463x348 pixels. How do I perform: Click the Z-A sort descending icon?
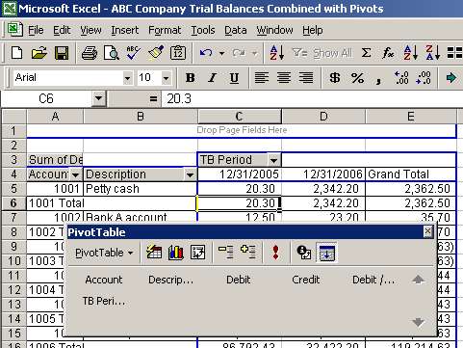click(432, 52)
